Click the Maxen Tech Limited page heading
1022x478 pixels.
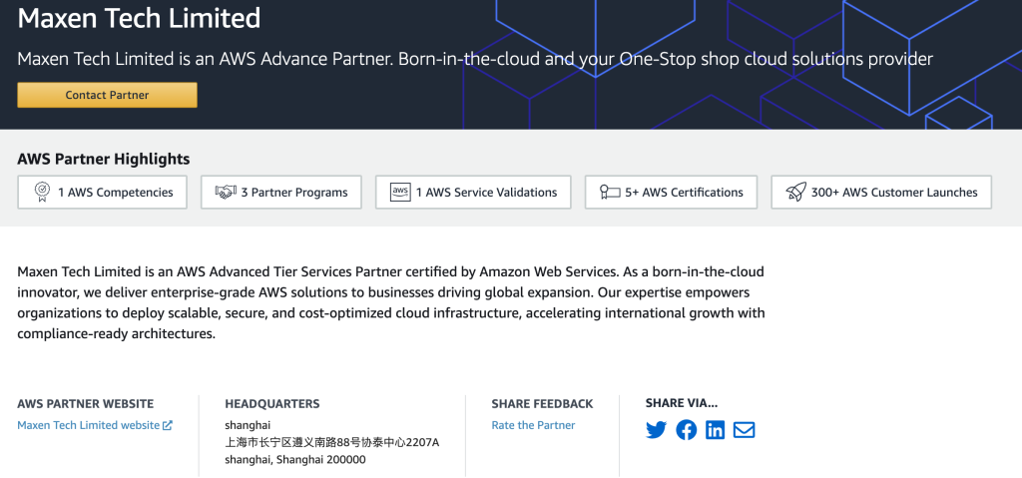[139, 18]
